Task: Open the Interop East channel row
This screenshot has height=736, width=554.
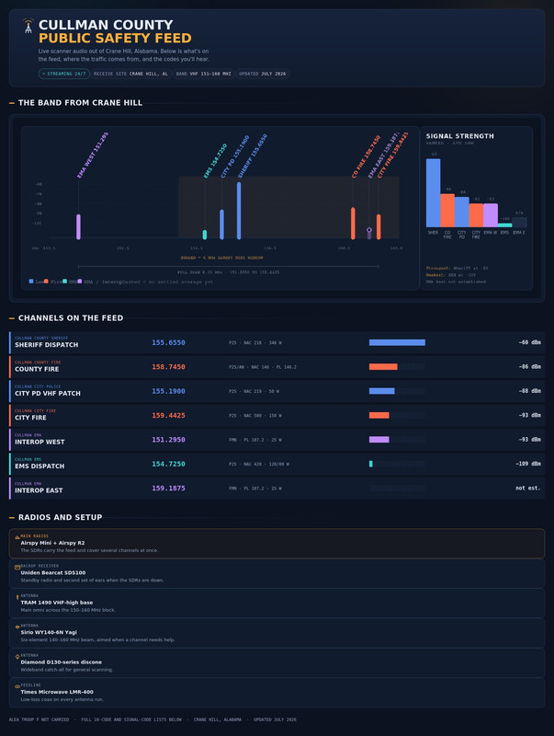Action: click(277, 489)
